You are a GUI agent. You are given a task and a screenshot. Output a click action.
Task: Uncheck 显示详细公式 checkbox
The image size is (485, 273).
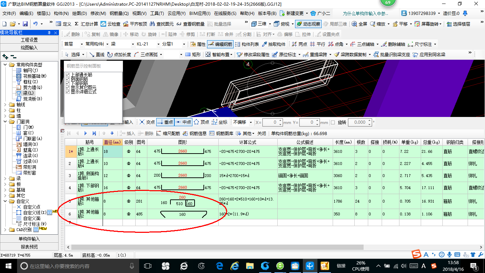67,92
